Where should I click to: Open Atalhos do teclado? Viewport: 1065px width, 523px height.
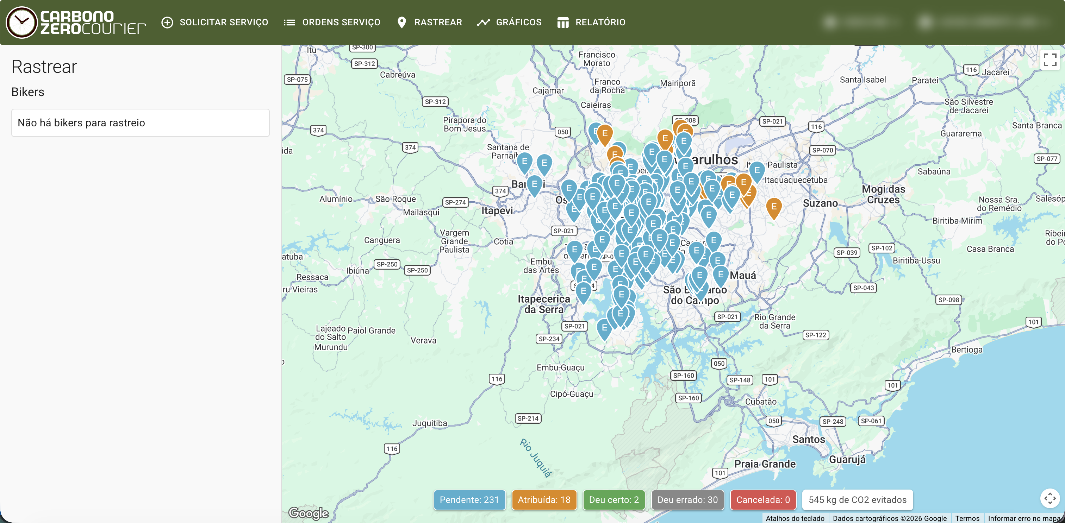click(795, 518)
